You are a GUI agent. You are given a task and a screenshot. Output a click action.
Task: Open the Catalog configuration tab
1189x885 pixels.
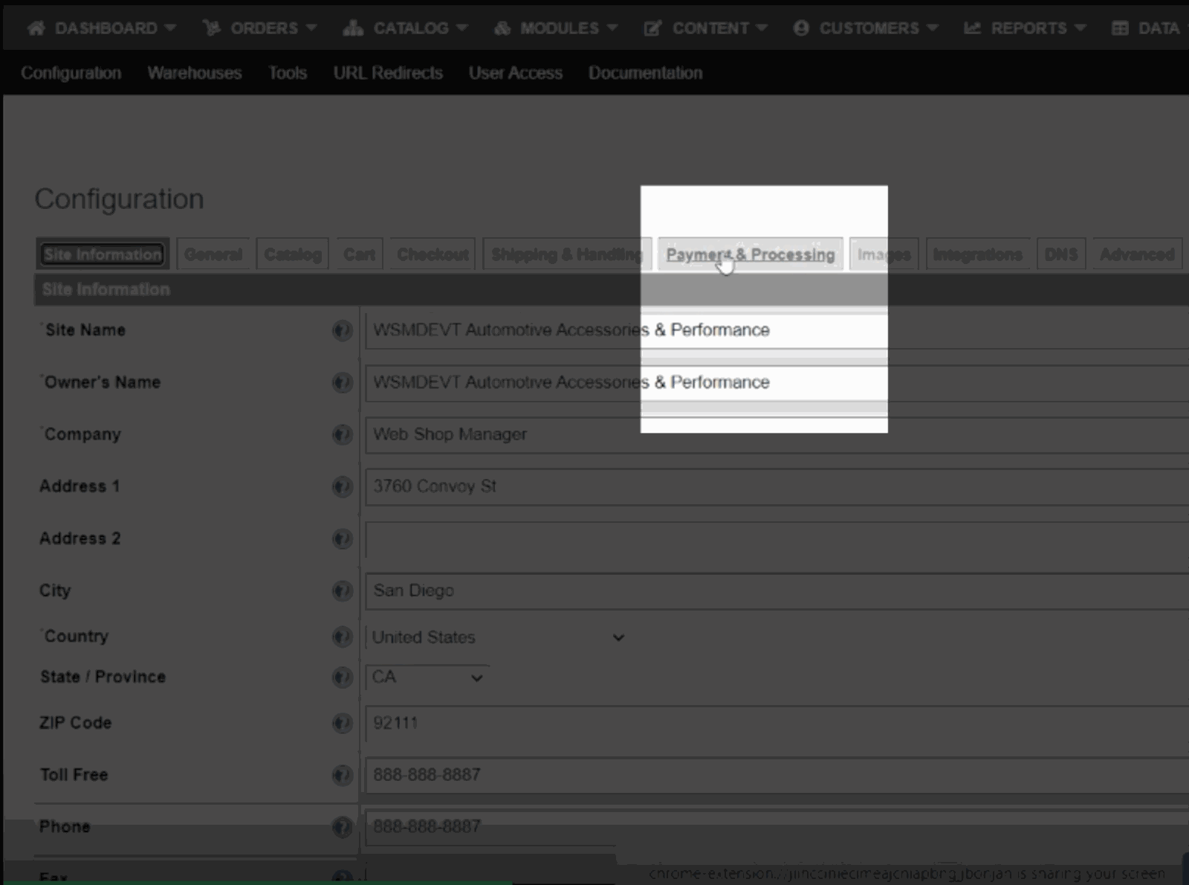[293, 254]
